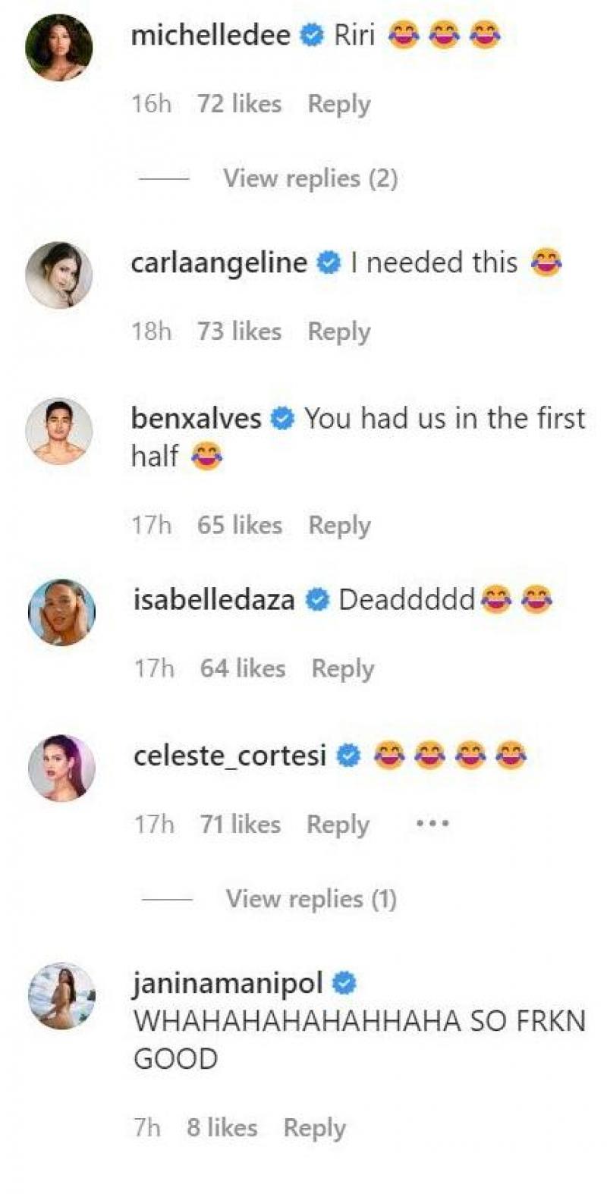Image resolution: width=607 pixels, height=1194 pixels.
Task: View the 72 likes on michelledee's comment
Action: (239, 104)
